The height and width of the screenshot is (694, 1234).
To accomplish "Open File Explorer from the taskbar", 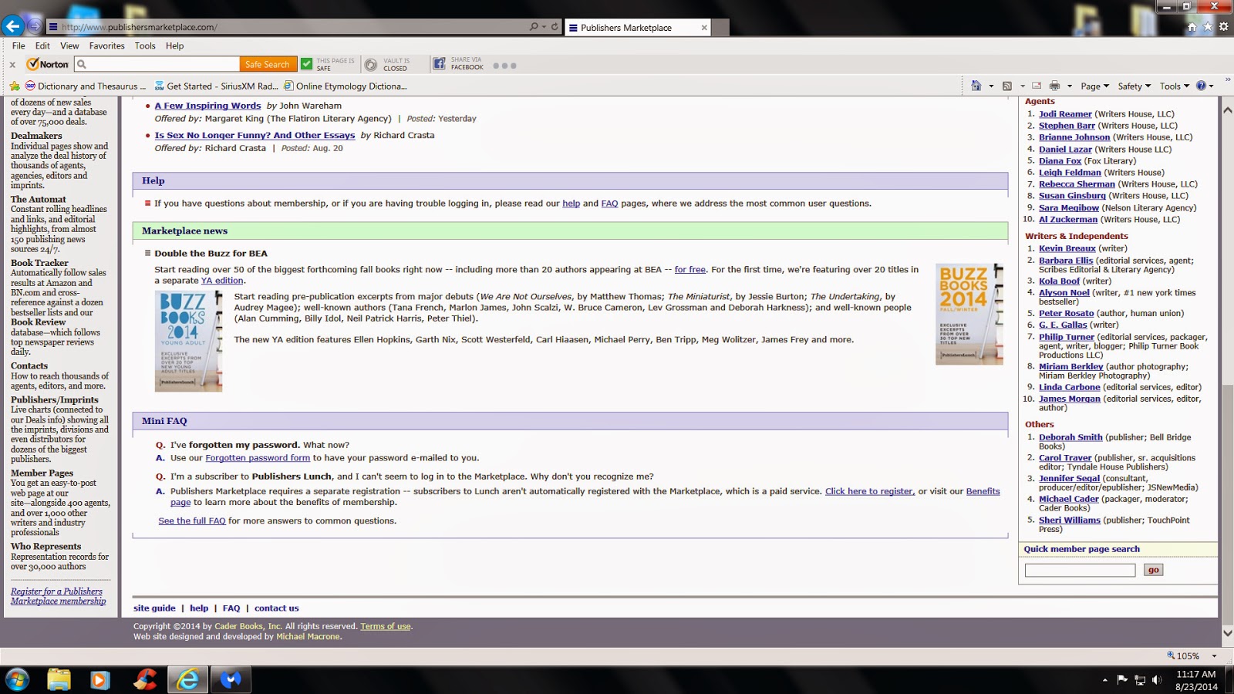I will pyautogui.click(x=59, y=679).
